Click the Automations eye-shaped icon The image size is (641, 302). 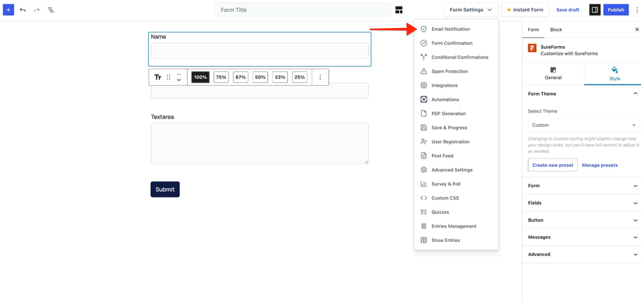pos(424,99)
